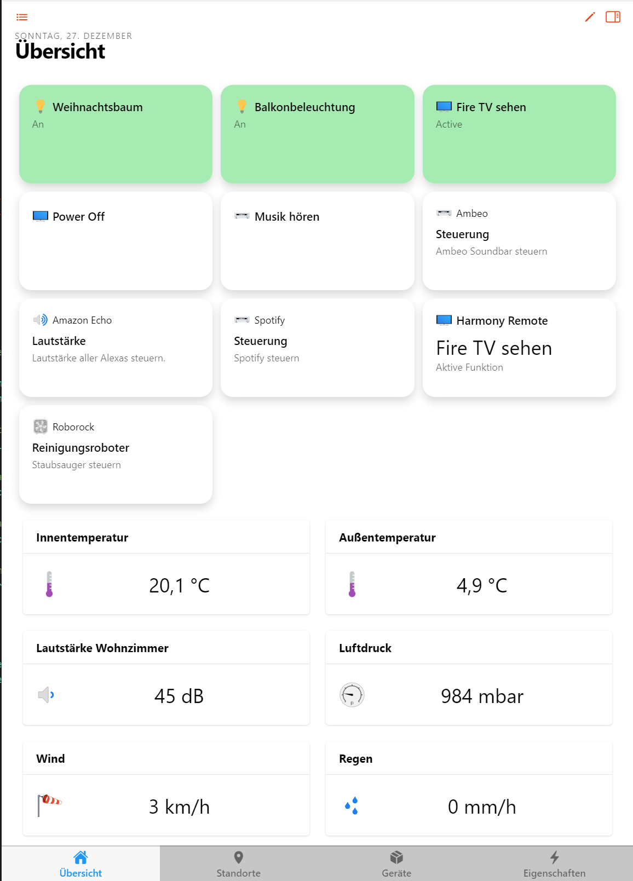This screenshot has width=633, height=881.
Task: Click the Innentemperatur thermometer icon
Action: pyautogui.click(x=49, y=584)
